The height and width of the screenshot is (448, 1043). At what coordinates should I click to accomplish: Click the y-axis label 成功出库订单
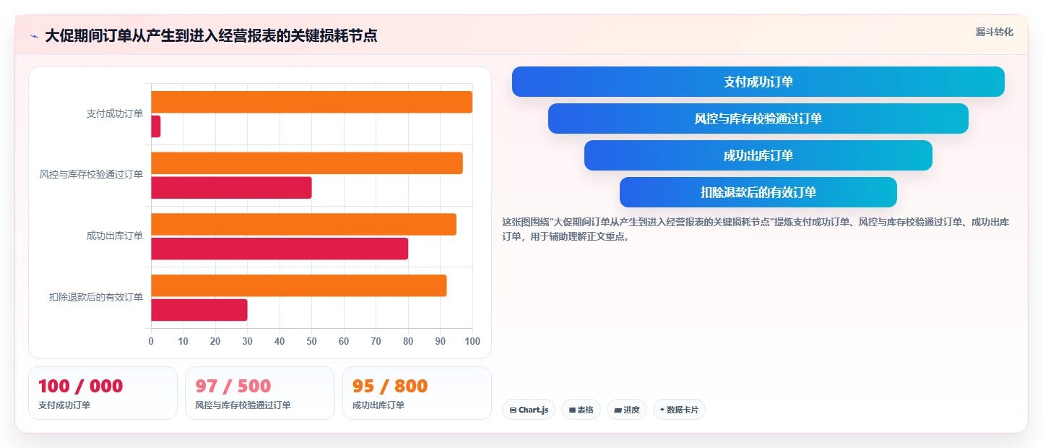coord(114,236)
